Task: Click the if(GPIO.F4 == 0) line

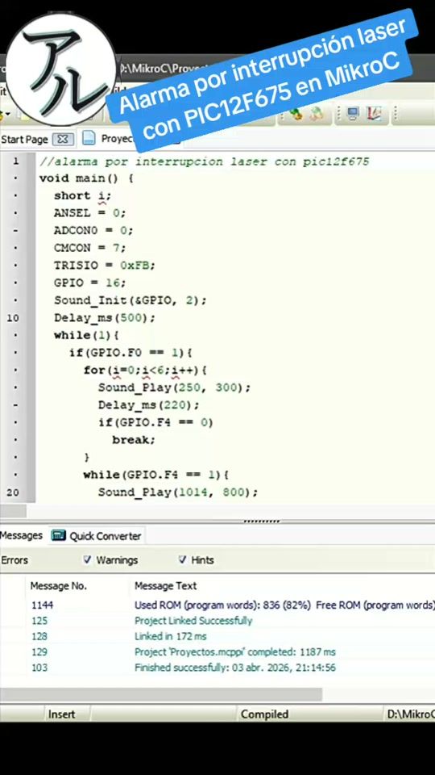Action: coord(155,422)
